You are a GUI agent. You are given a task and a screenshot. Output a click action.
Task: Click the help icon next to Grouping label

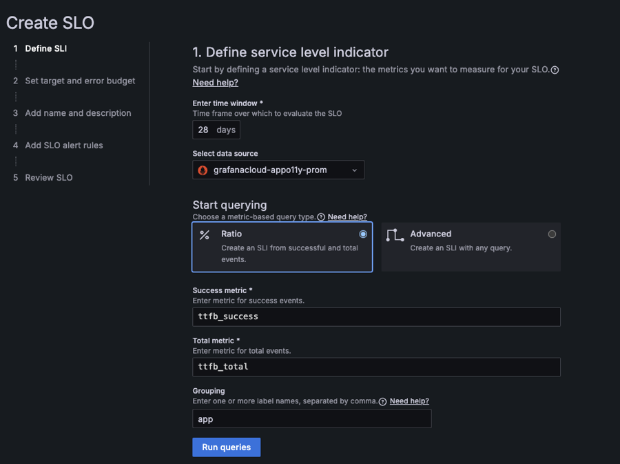click(383, 401)
